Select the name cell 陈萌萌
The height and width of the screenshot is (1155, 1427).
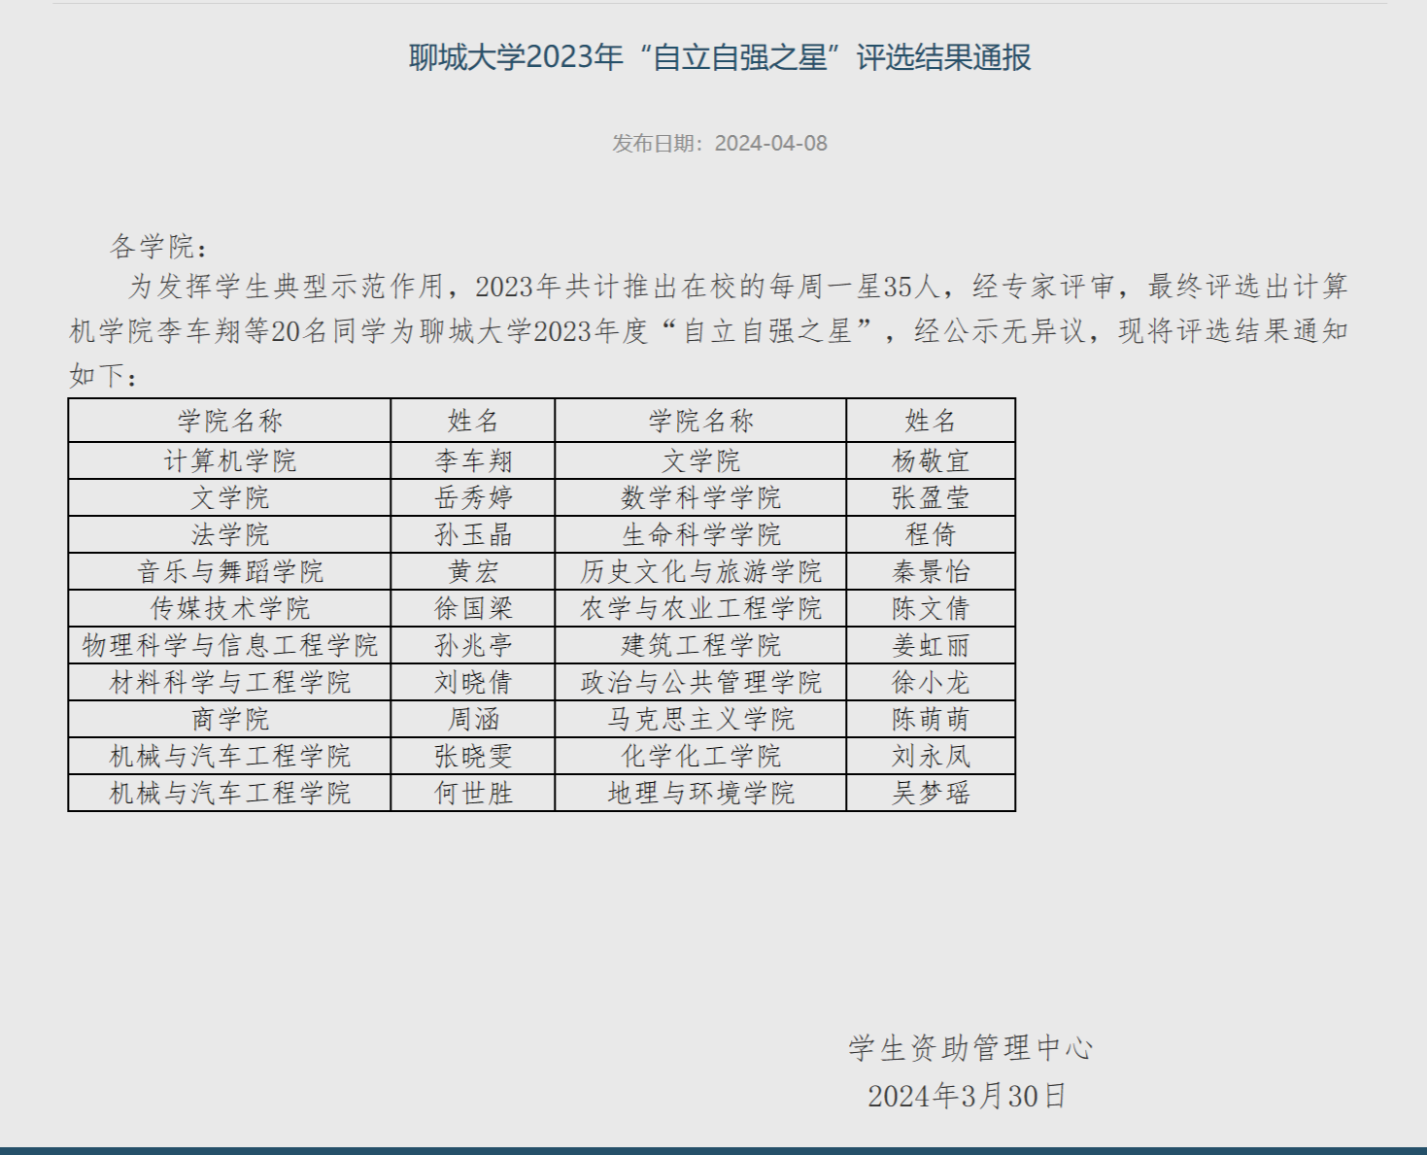931,719
